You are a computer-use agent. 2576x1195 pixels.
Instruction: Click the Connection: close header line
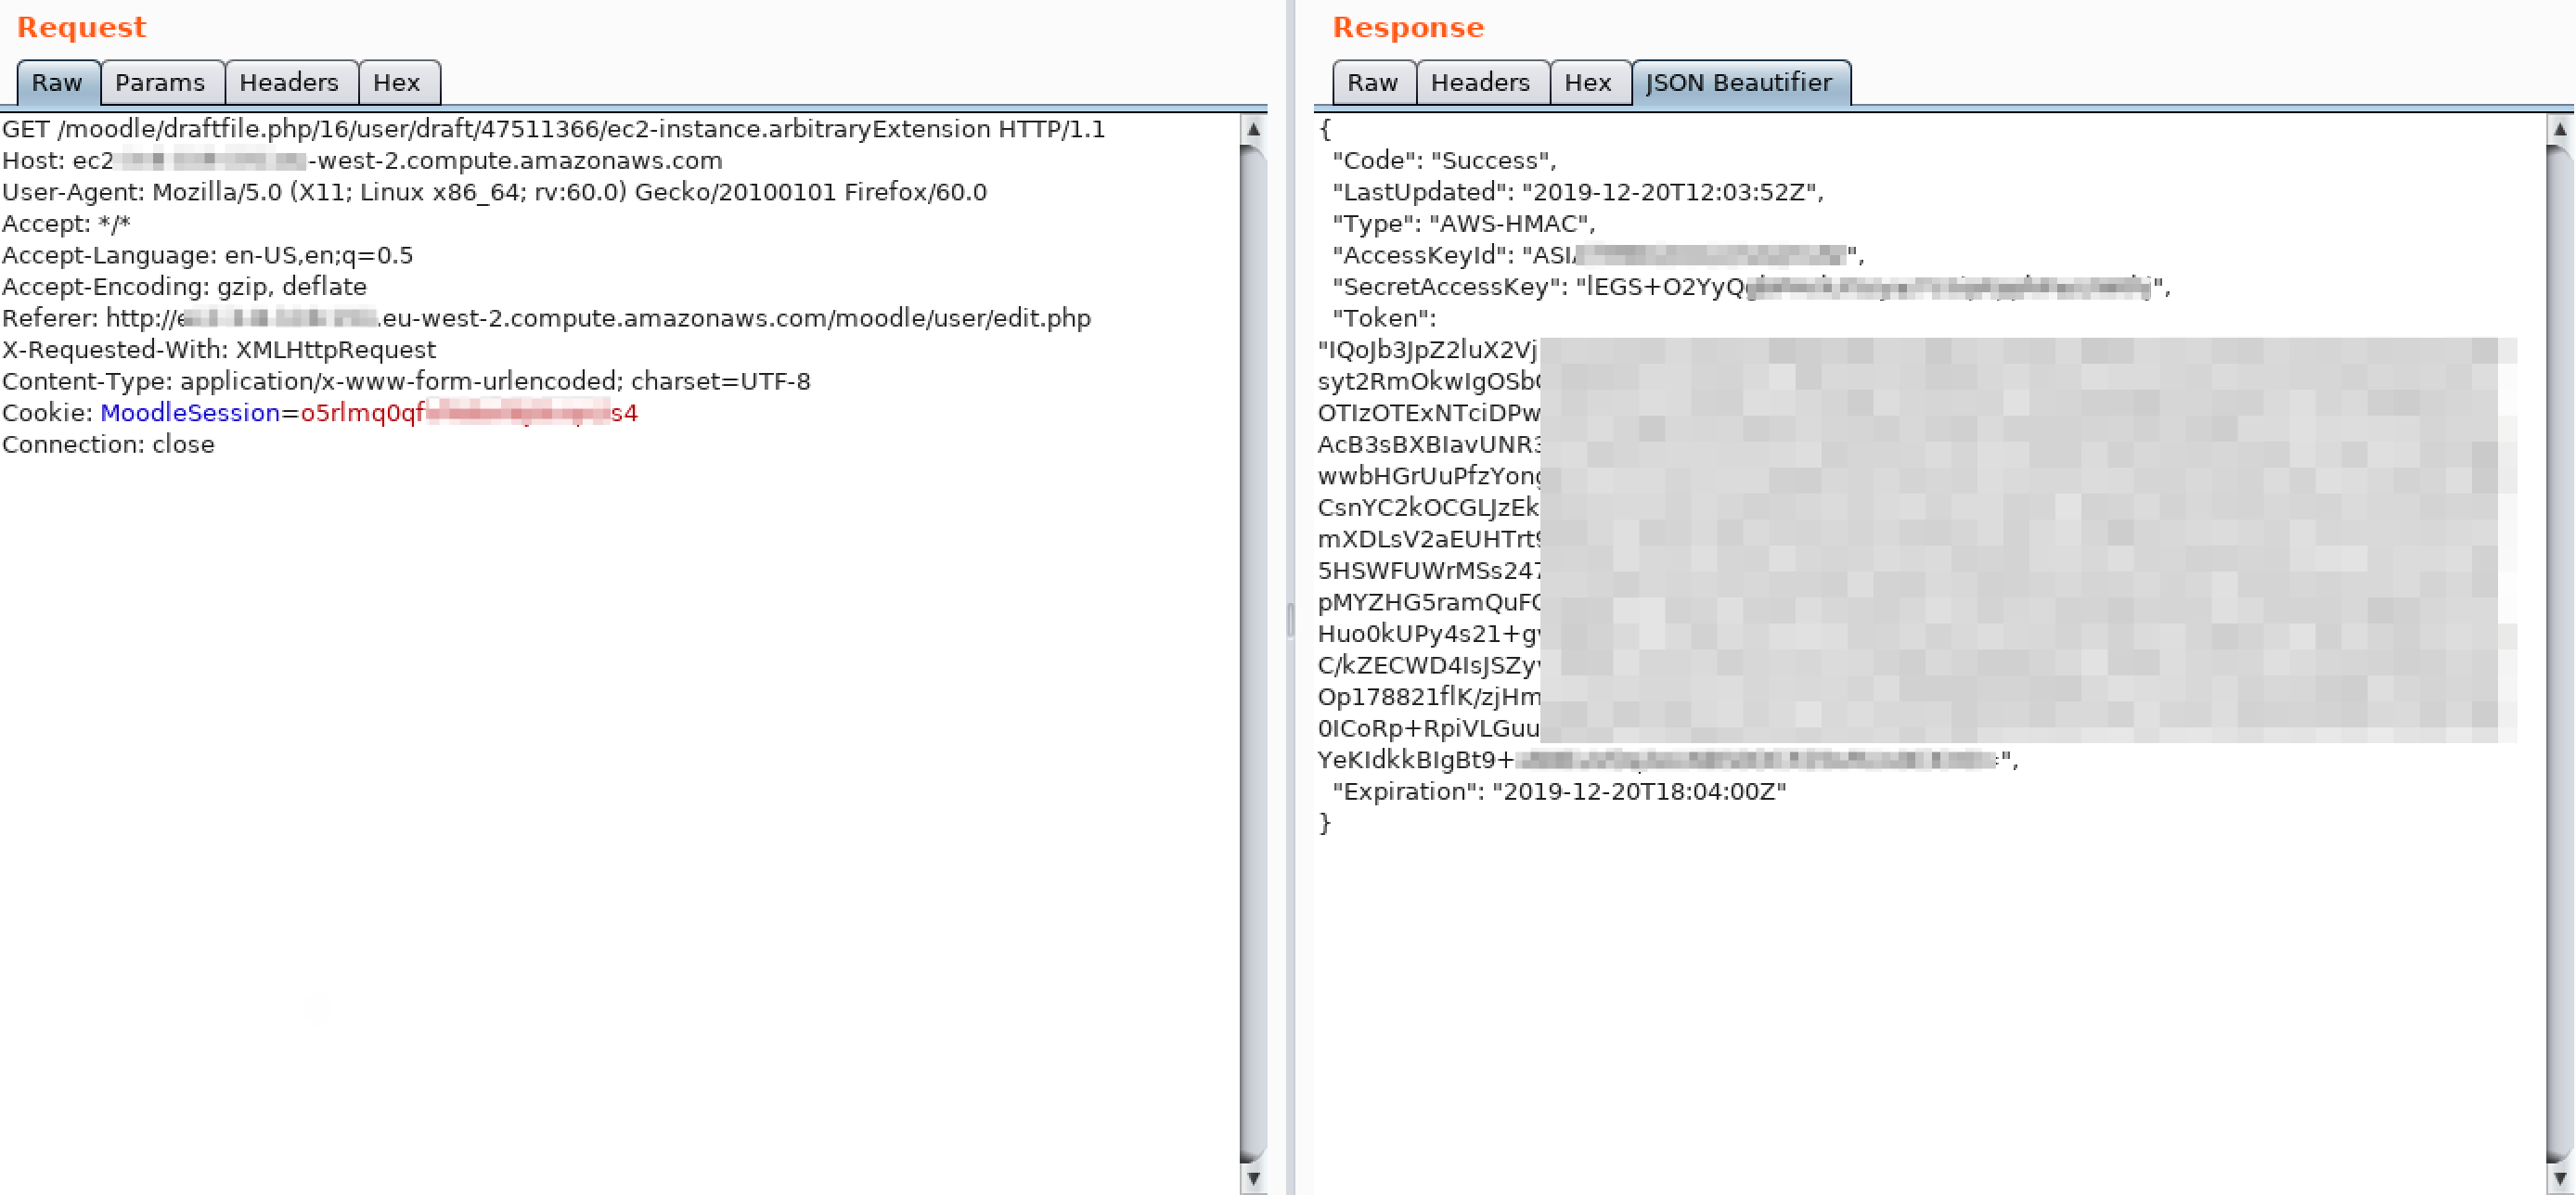pyautogui.click(x=109, y=444)
